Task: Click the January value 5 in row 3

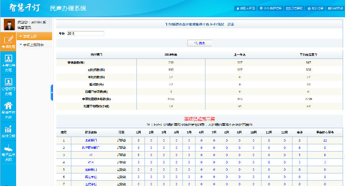Action: coord(138,155)
